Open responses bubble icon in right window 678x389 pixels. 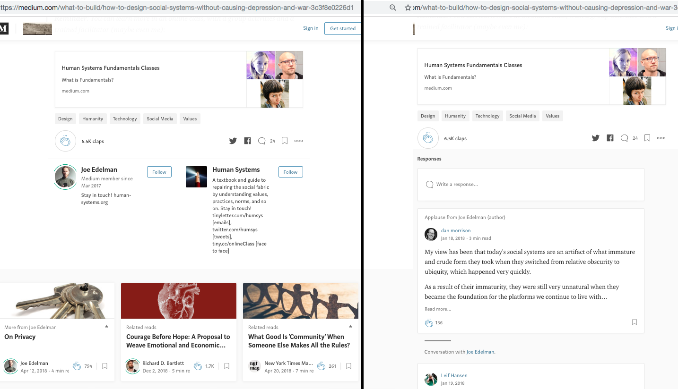[x=624, y=138]
